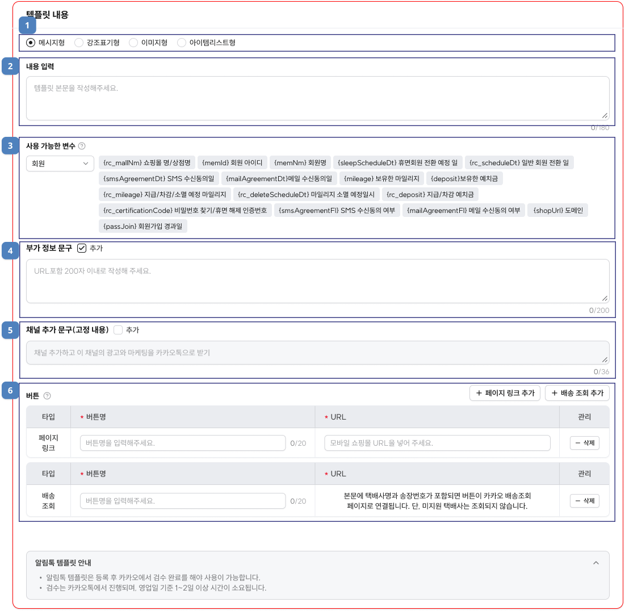Focus the 부가 정보 문구 text area
Viewport: 625px width, 611px height.
[317, 281]
